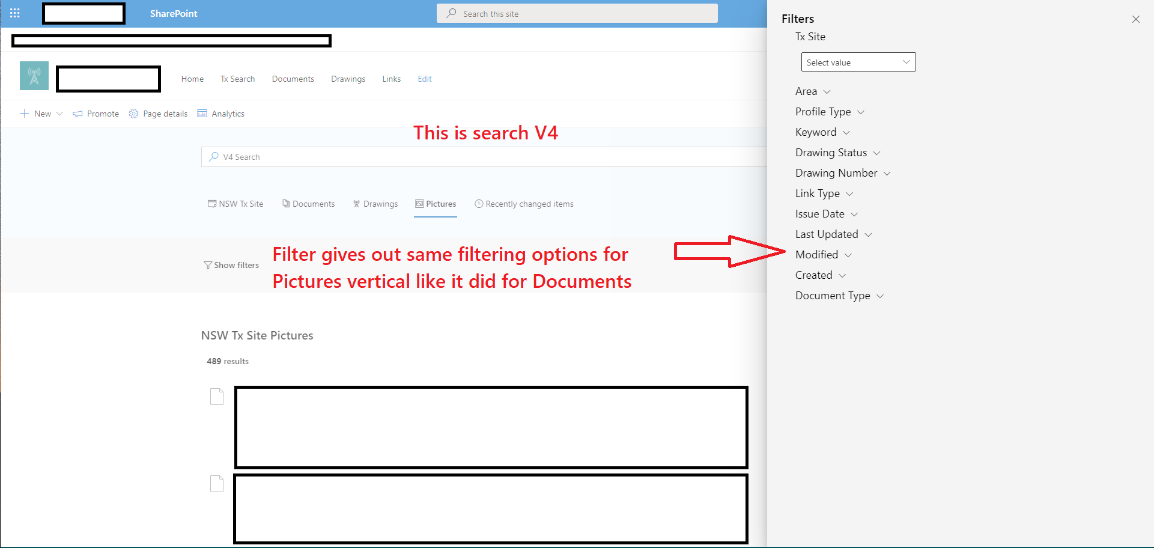
Task: Click the Promote megaphone icon
Action: point(77,114)
